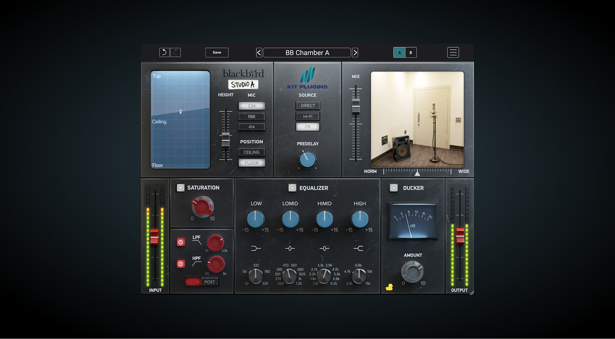The image size is (615, 339).
Task: Click the NORM to WIDE width marker
Action: pyautogui.click(x=417, y=173)
